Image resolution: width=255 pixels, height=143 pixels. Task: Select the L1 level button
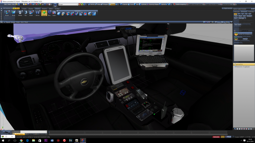239,14
